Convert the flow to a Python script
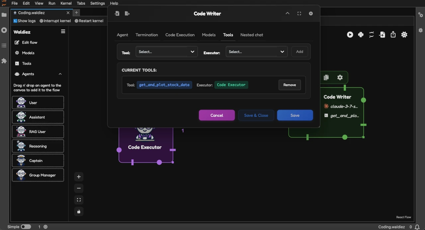The height and width of the screenshot is (230, 425). pyautogui.click(x=361, y=35)
